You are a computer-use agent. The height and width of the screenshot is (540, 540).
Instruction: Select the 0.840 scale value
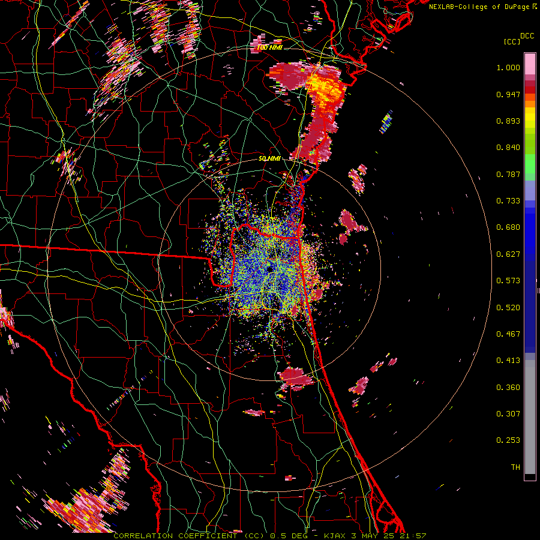508,148
